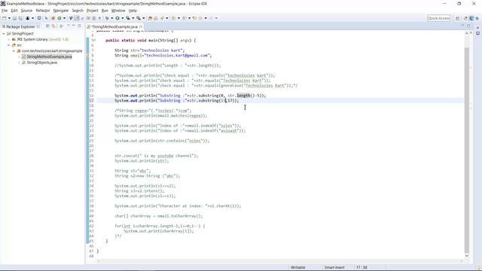Click the green New Java Class icon

59,18
